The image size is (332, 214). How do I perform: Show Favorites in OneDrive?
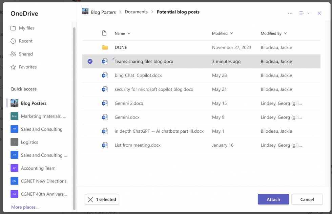tap(27, 67)
